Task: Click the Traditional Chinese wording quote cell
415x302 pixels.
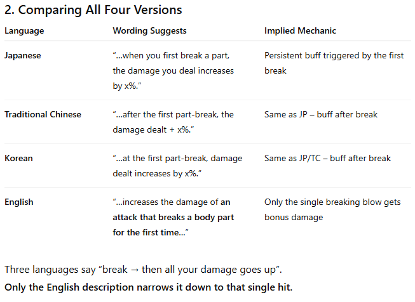Action: (173, 122)
